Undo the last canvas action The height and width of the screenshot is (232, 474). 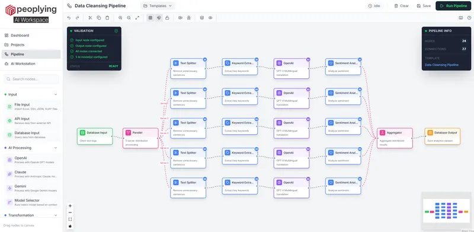[x=69, y=18]
